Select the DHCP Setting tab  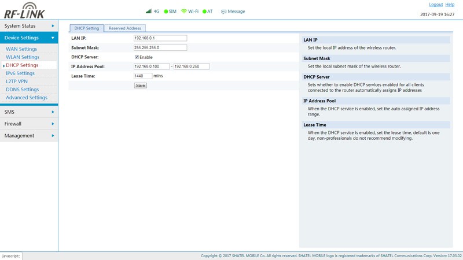tap(87, 28)
